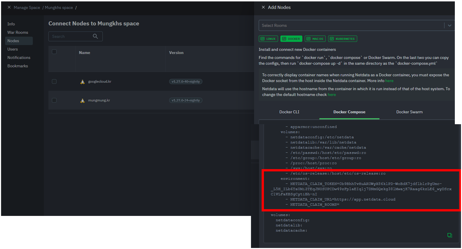Viewport: 462px width, 249px height.
Task: Click the search magnifier icon
Action: (95, 36)
